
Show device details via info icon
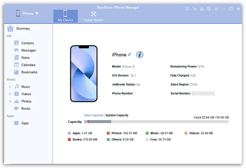(140, 55)
